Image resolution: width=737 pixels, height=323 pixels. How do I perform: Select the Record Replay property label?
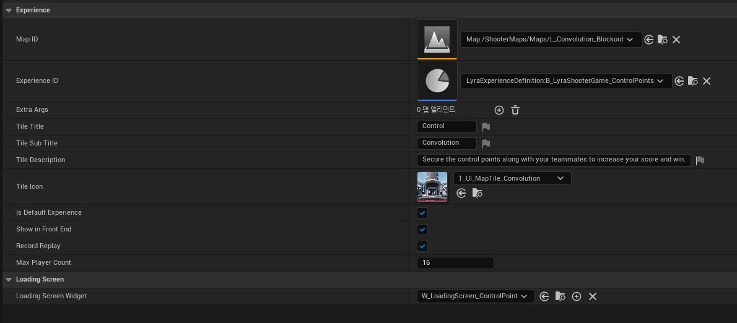38,246
